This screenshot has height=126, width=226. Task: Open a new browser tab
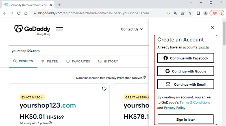[59, 5]
